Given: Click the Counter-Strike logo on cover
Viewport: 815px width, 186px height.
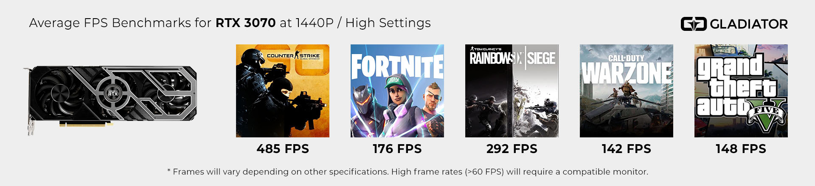Looking at the screenshot, I should [x=293, y=56].
